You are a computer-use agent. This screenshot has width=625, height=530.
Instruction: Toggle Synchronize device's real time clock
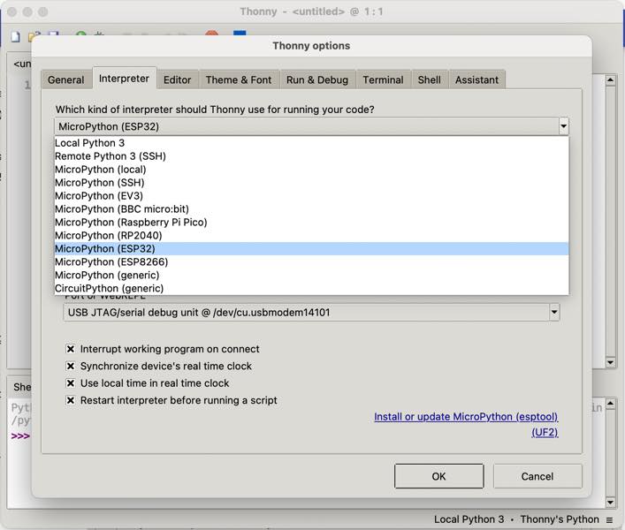(71, 366)
